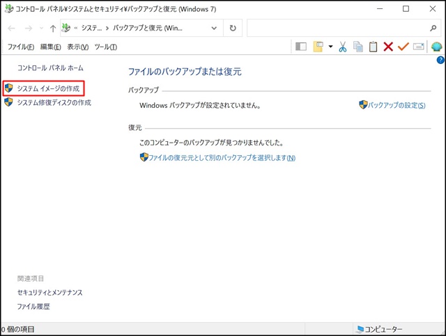The height and width of the screenshot is (336, 446).
Task: Click the blue help question mark icon
Action: pyautogui.click(x=440, y=60)
